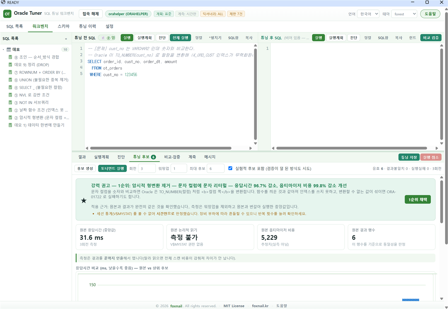Click 토너먼트 실행 button
Screen dimensions: 448x309
click(x=112, y=169)
